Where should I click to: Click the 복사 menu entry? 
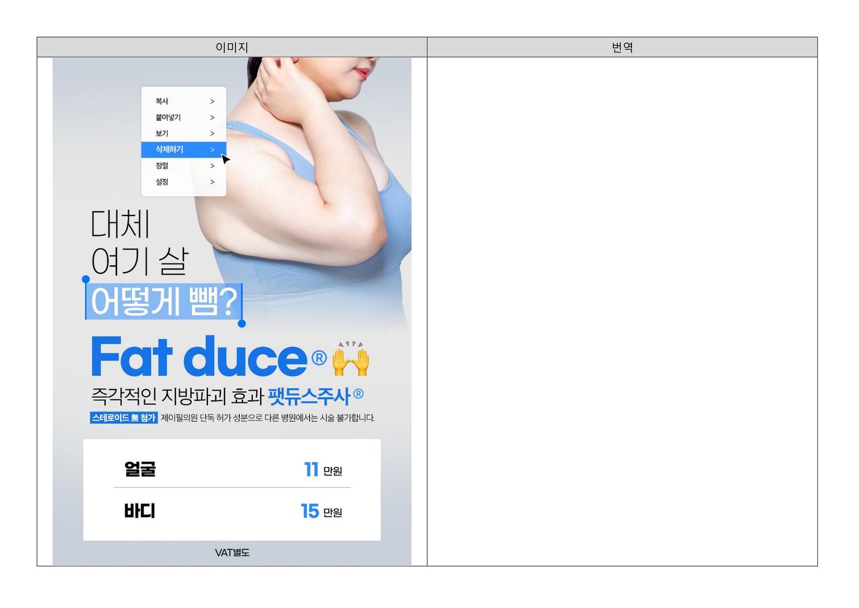point(162,101)
